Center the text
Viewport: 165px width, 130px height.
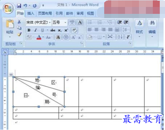[97, 30]
